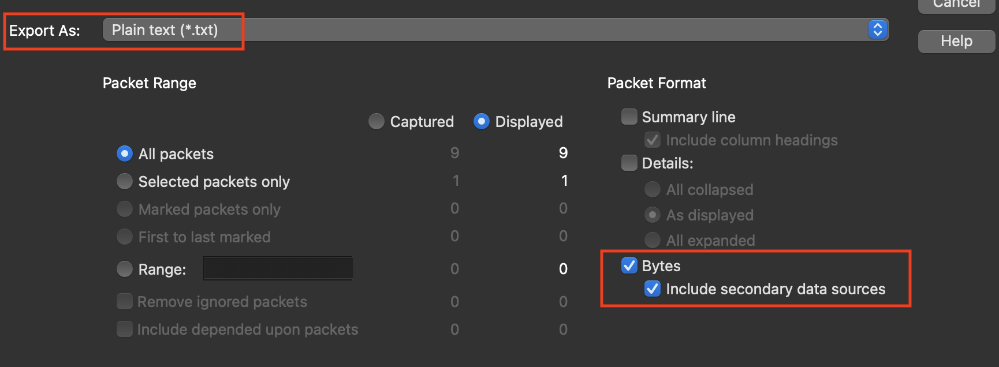
Task: Choose All packets option
Action: (125, 153)
